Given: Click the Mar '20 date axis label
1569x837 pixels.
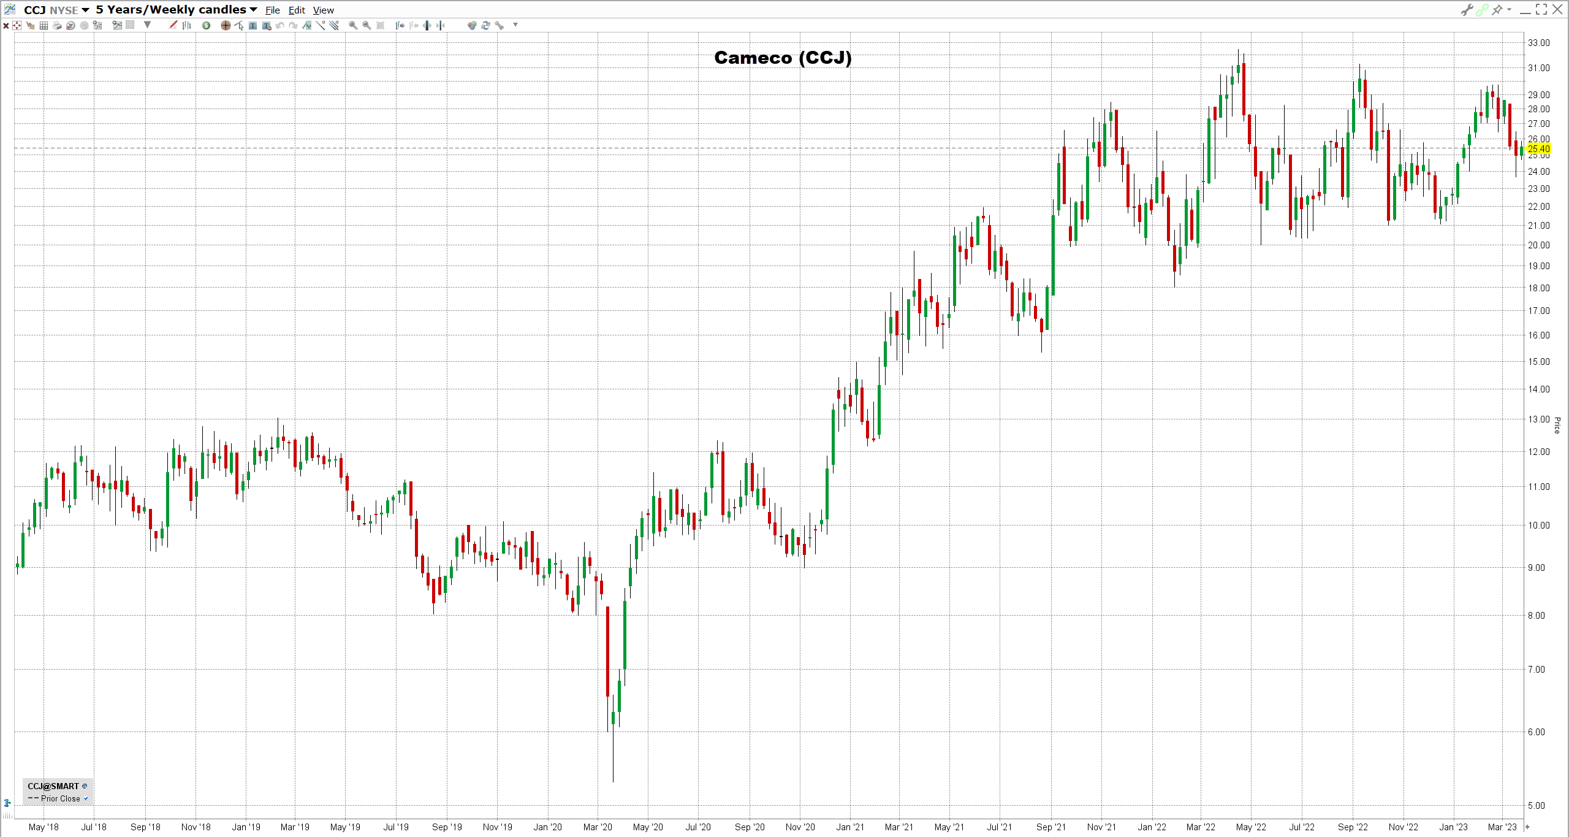Looking at the screenshot, I should (598, 827).
